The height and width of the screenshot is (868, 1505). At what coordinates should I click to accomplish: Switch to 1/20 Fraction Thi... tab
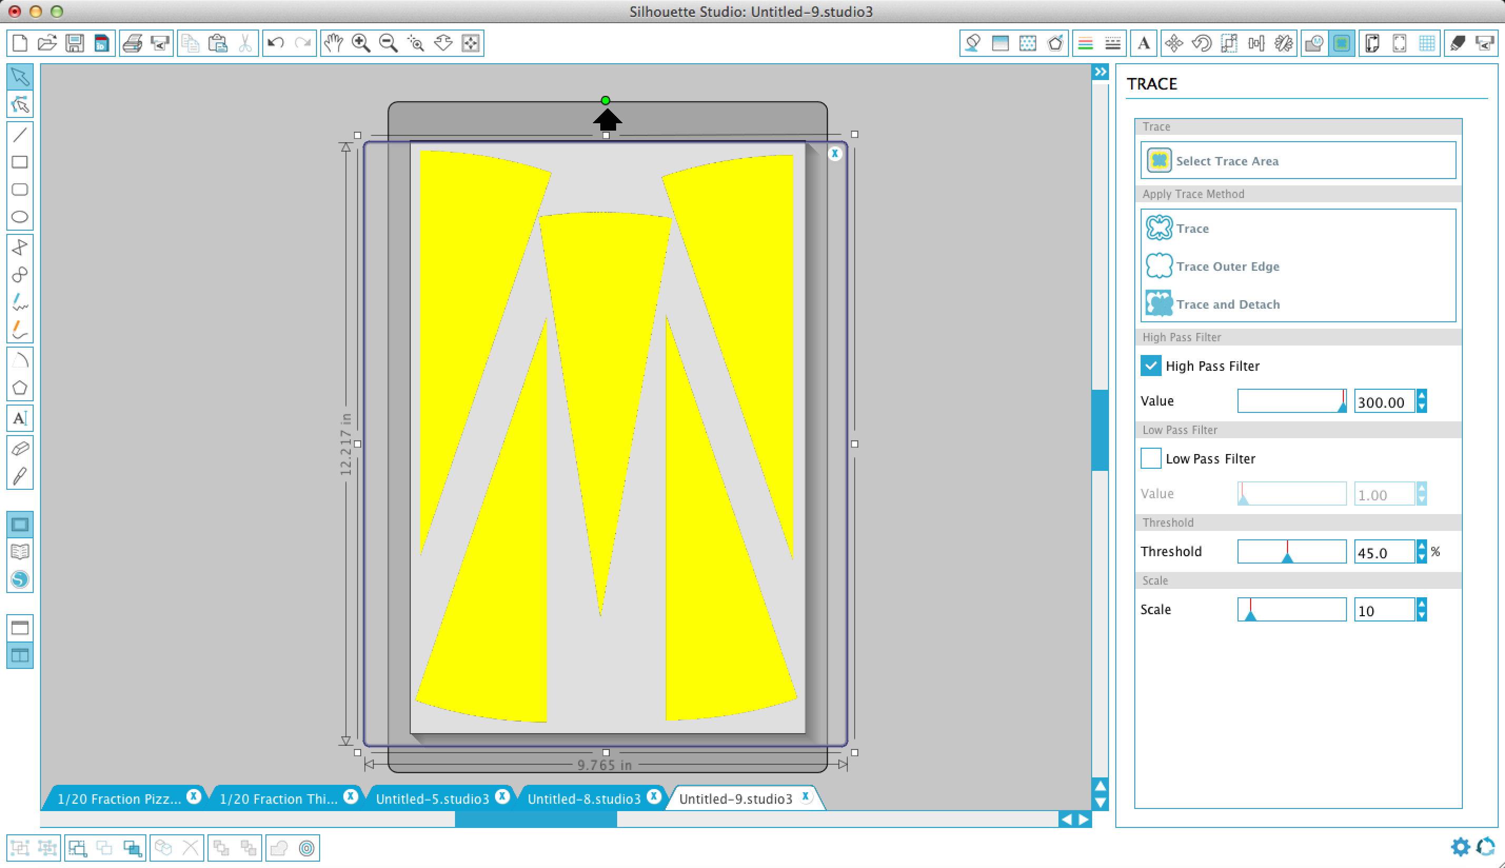[279, 798]
